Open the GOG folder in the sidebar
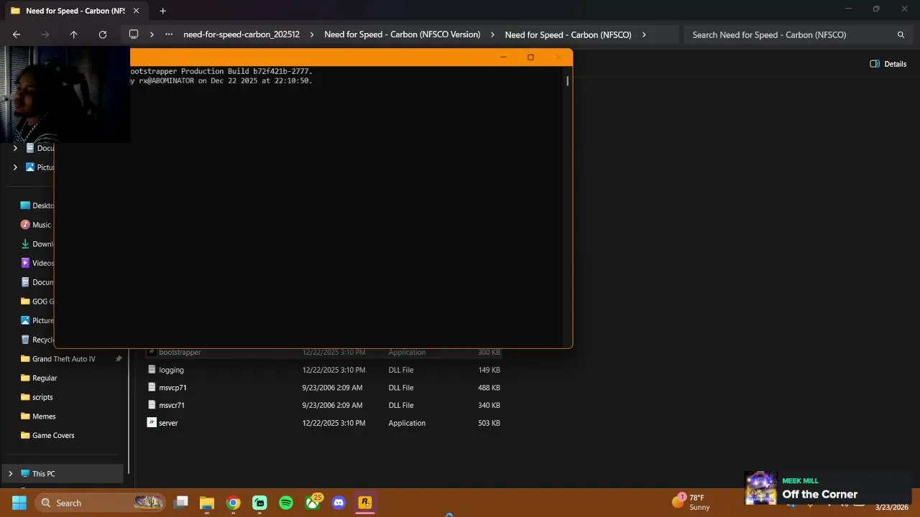 (x=37, y=302)
